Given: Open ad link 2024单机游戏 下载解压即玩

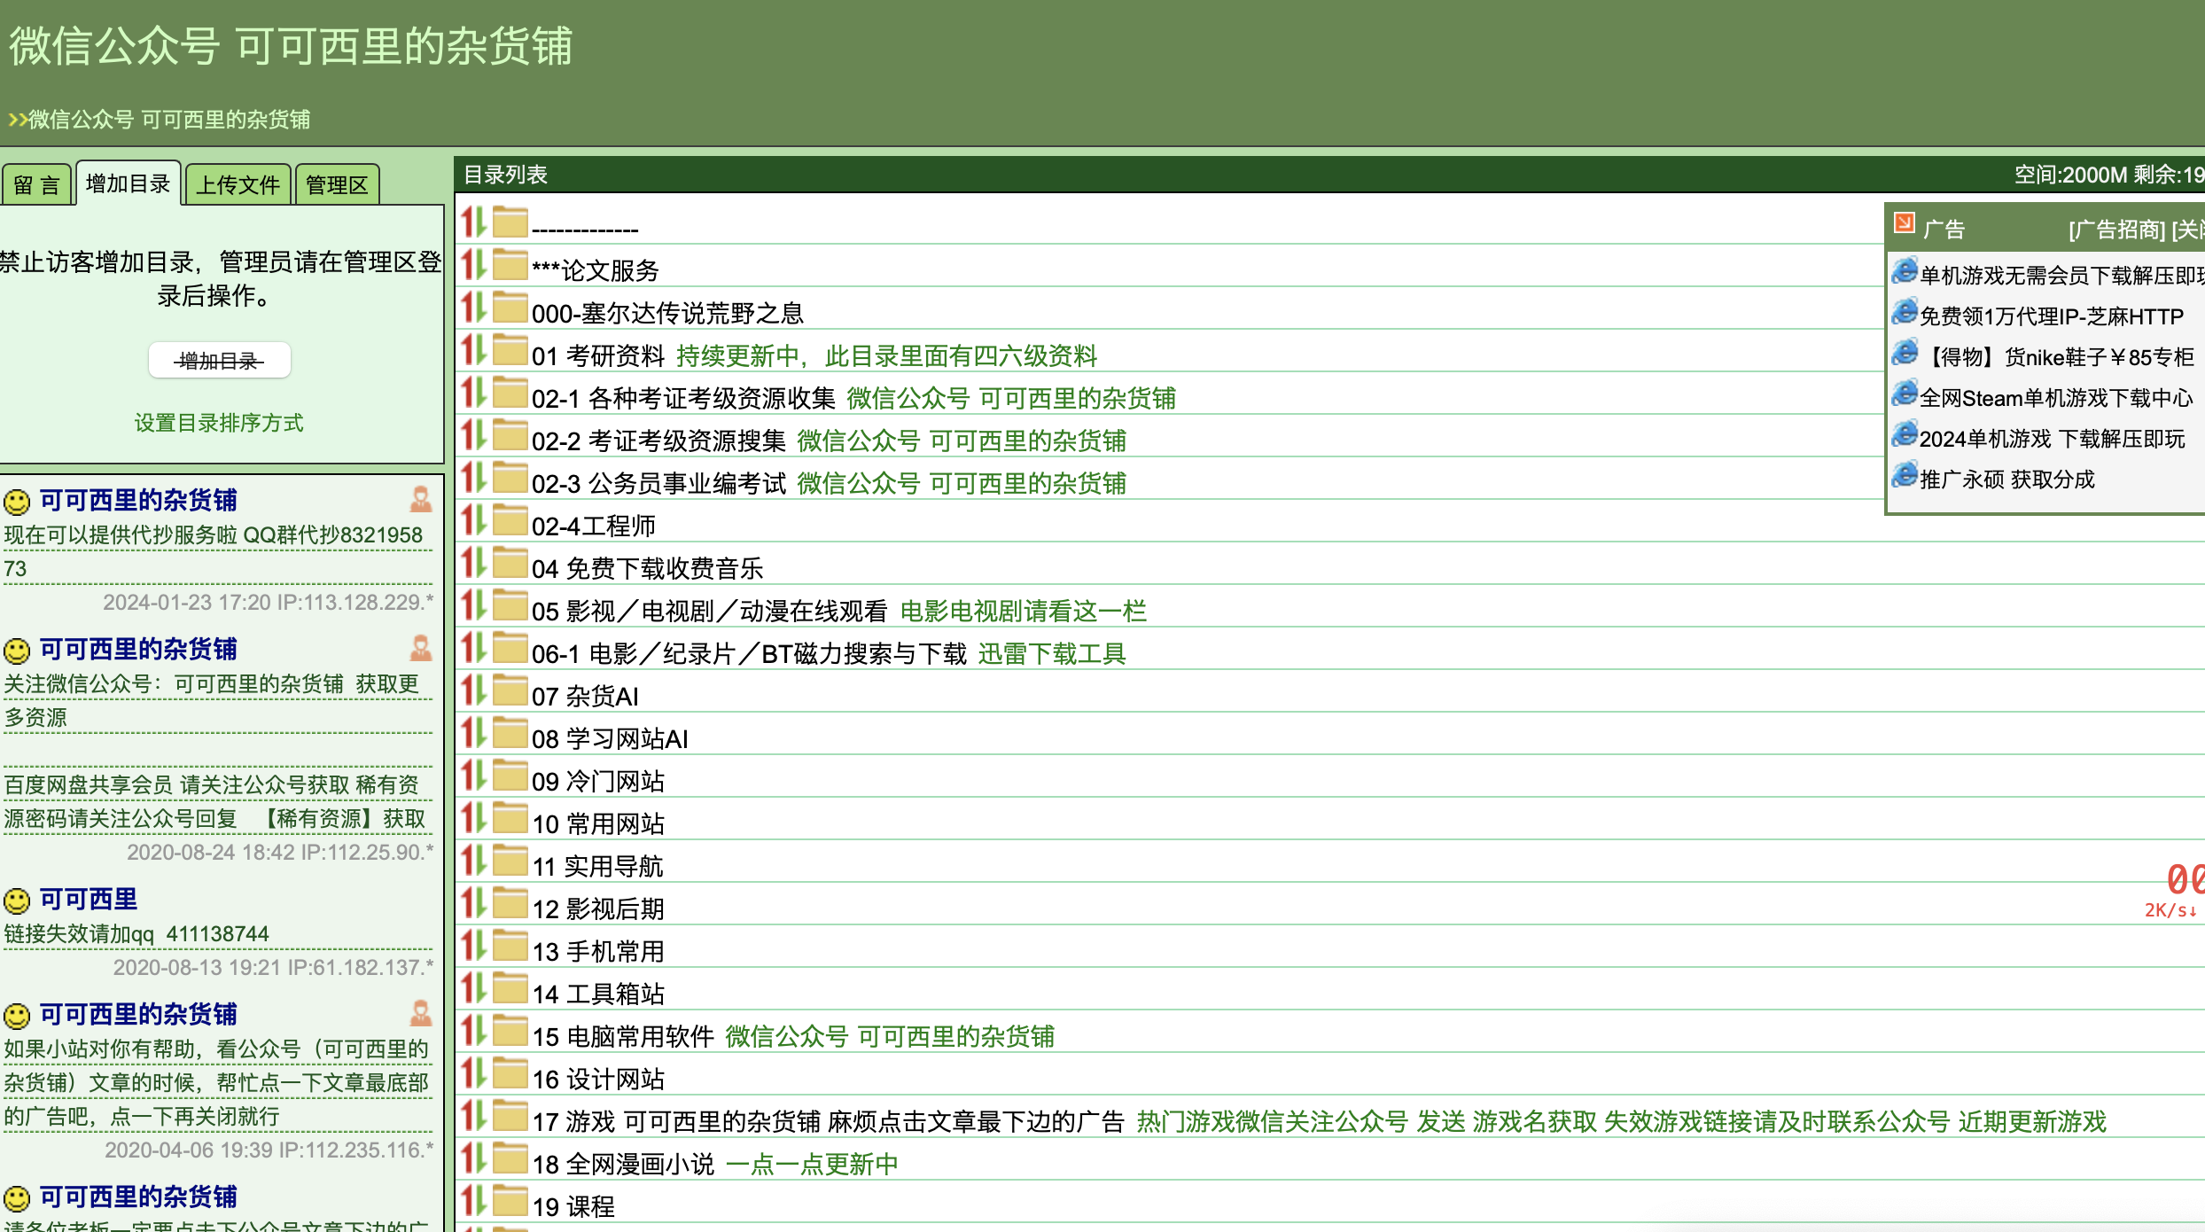Looking at the screenshot, I should click(x=2052, y=439).
